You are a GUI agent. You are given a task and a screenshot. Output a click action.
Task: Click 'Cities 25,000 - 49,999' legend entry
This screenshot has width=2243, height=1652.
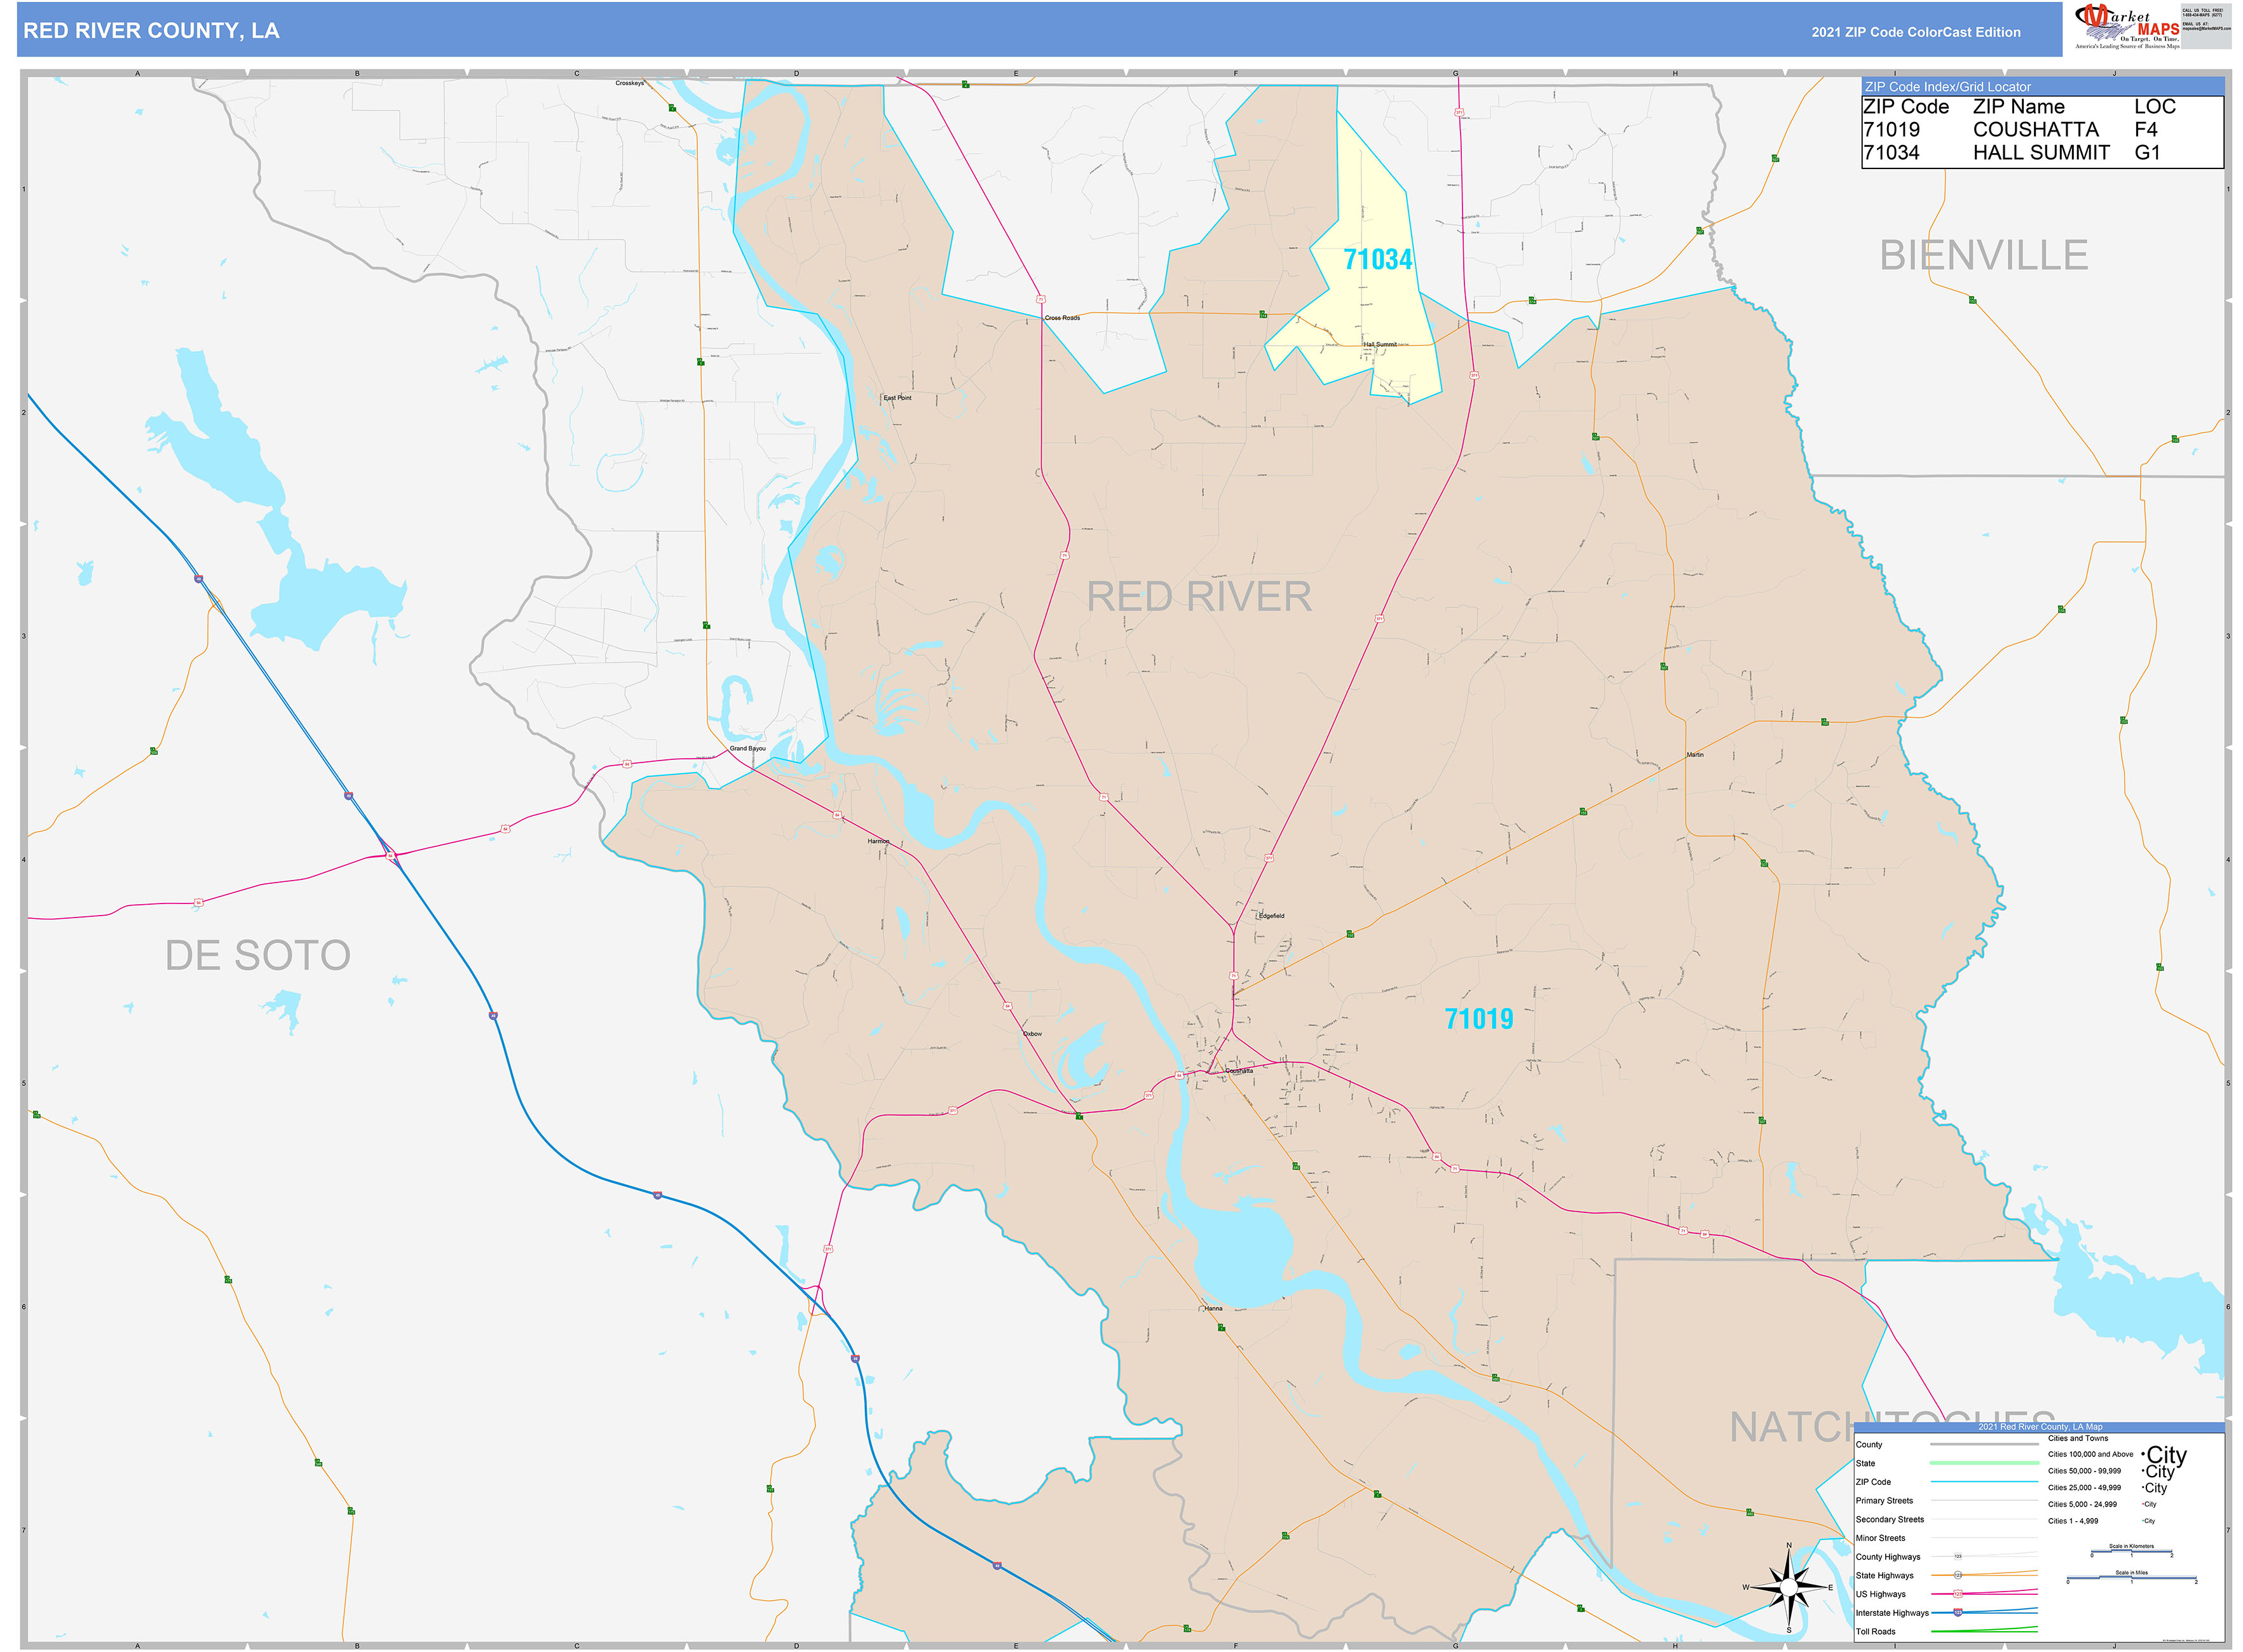click(2084, 1488)
